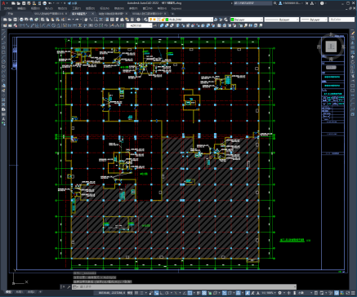Select the Circle draw tool
Screen dimensions: 357x297
[x=3, y=62]
